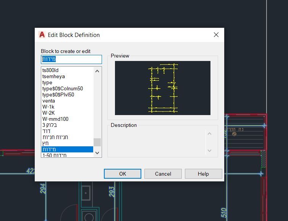
Task: Select highlighted block מידות in list
Action: [67, 149]
